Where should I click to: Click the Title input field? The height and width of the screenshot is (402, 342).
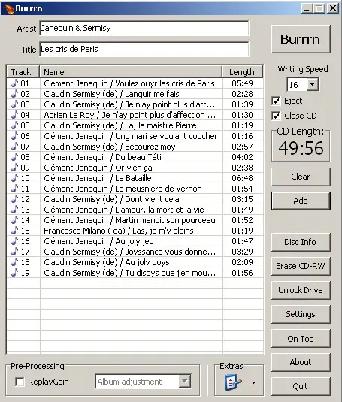[x=144, y=50]
